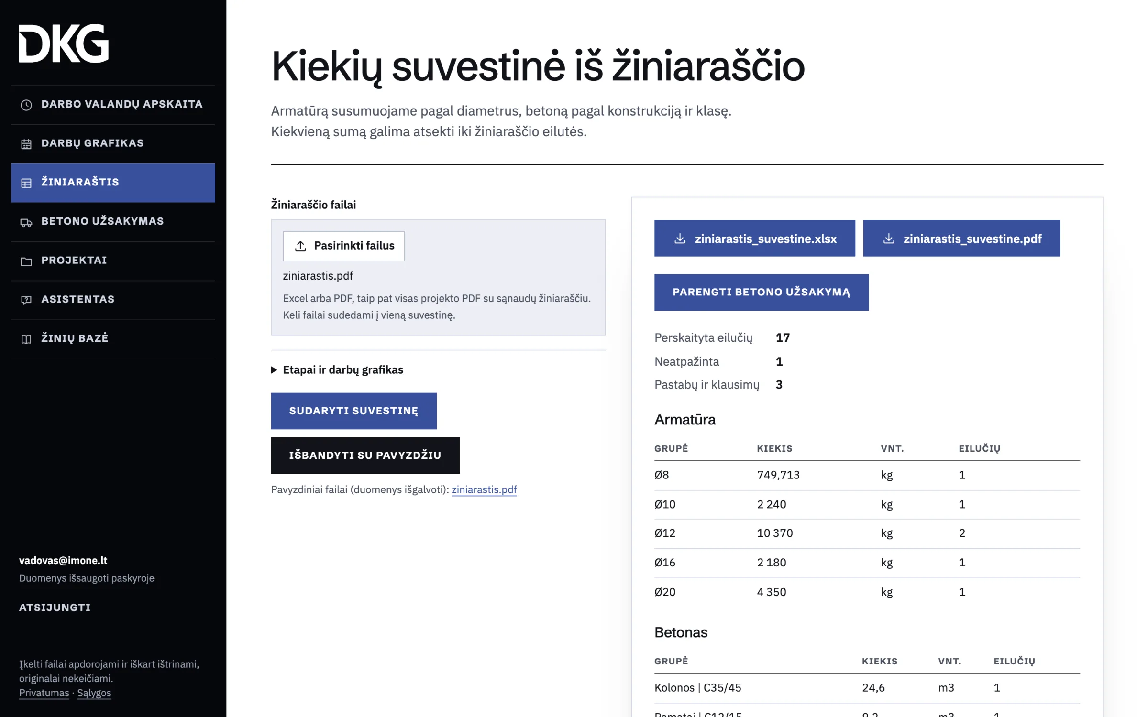Viewport: 1148px width, 717px height.
Task: Select the 10 370 quantity for Ø12
Action: coord(774,533)
